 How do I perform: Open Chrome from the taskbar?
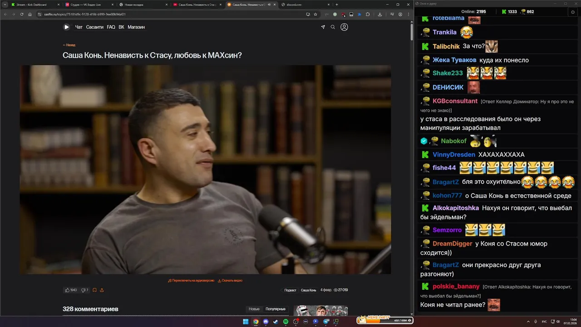(x=256, y=322)
